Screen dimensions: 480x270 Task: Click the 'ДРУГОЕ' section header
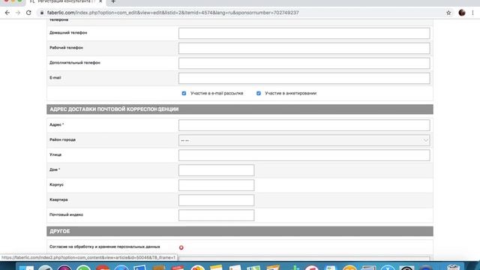point(240,232)
